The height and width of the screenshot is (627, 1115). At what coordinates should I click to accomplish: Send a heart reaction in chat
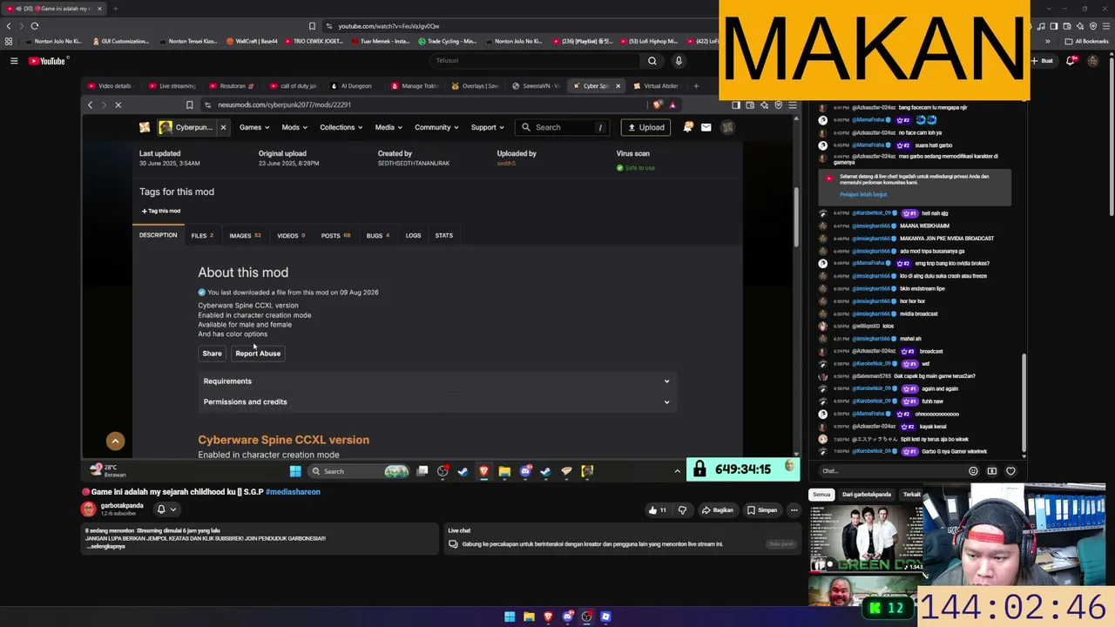[x=1010, y=471]
